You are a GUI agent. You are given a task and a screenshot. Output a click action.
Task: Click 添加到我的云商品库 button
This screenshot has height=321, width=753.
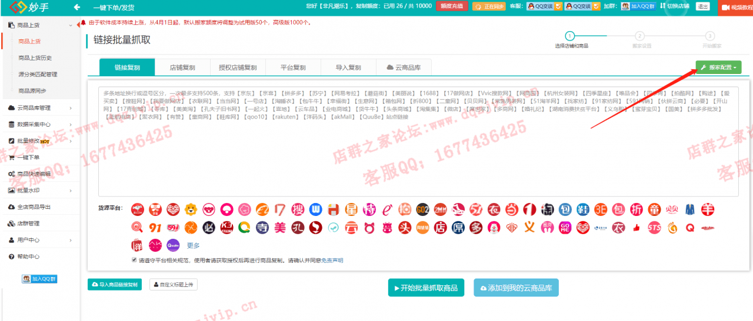(x=516, y=288)
